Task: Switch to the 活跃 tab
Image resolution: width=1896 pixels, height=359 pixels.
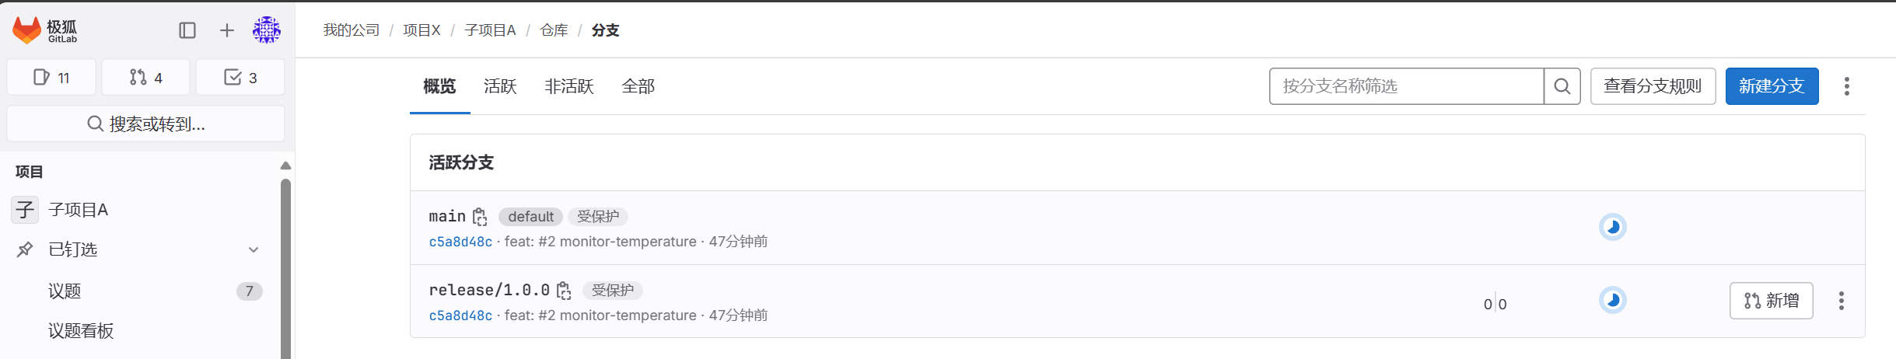Action: point(500,86)
